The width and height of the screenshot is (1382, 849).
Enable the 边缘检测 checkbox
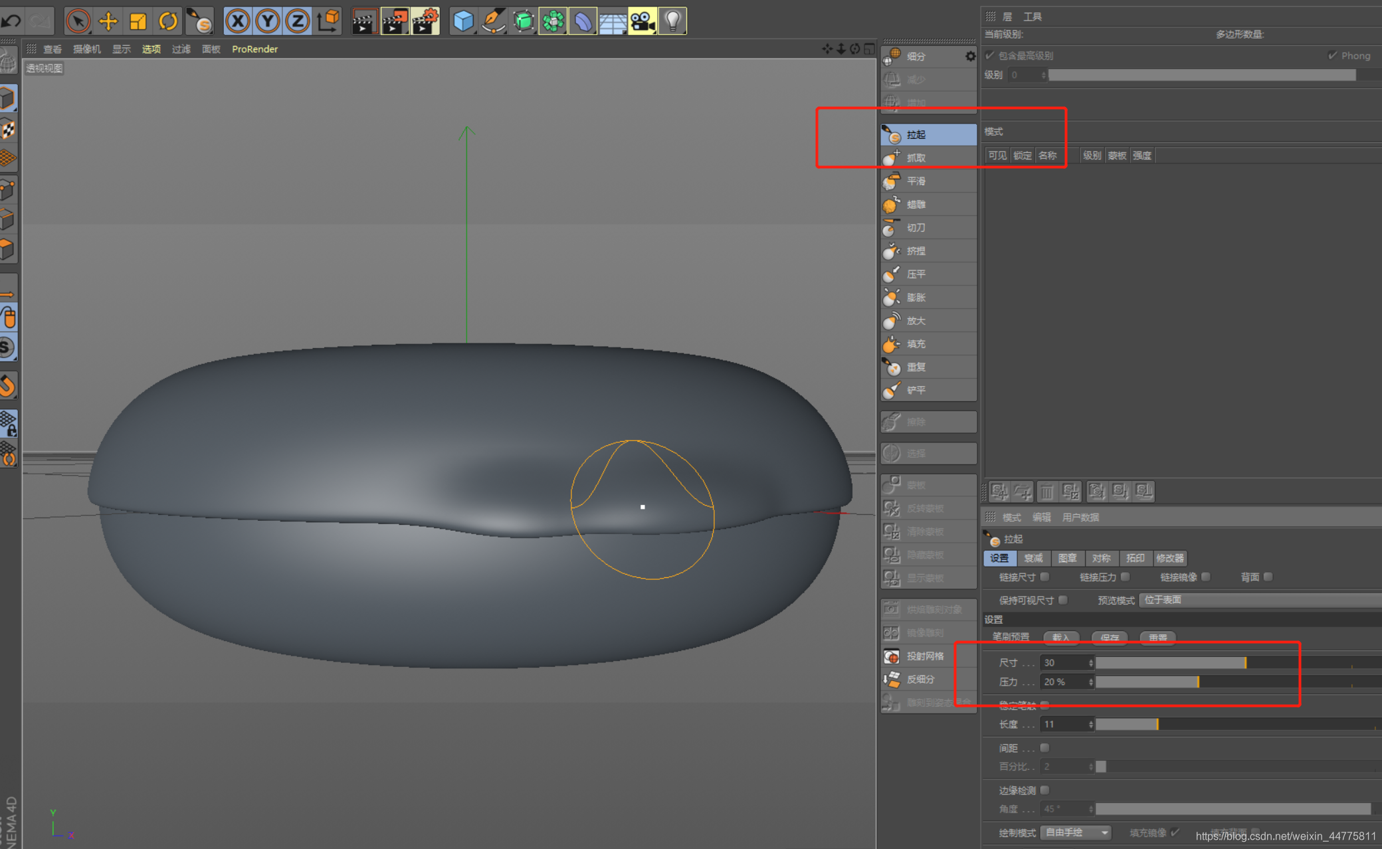1045,790
